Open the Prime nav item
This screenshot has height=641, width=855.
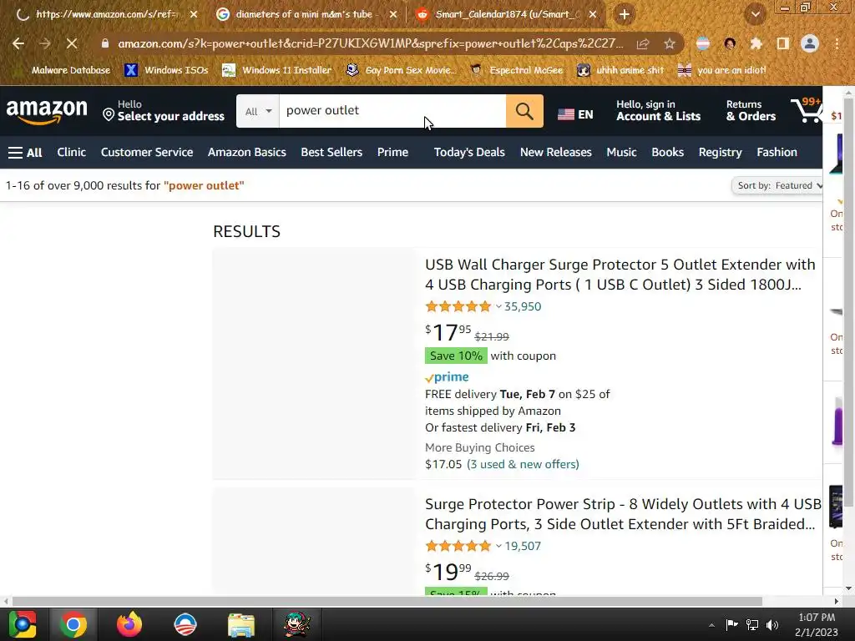pos(392,153)
